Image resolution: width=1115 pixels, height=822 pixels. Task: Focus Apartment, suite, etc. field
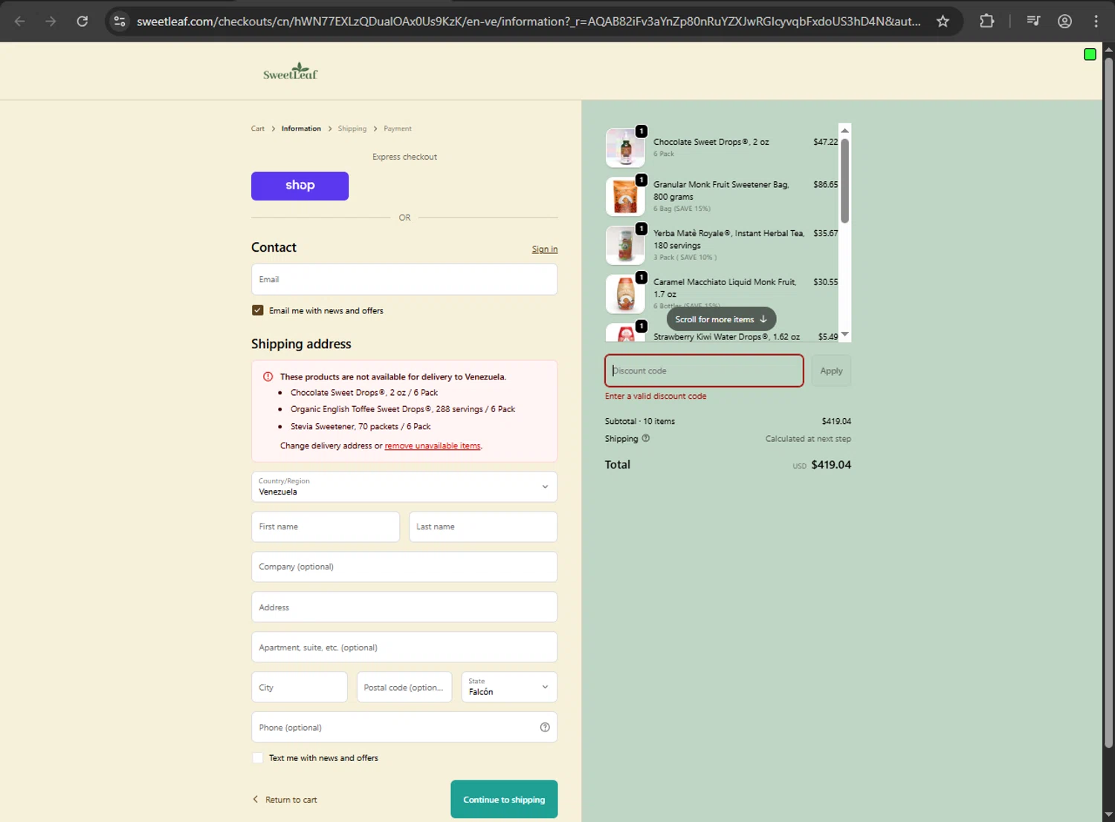(404, 647)
